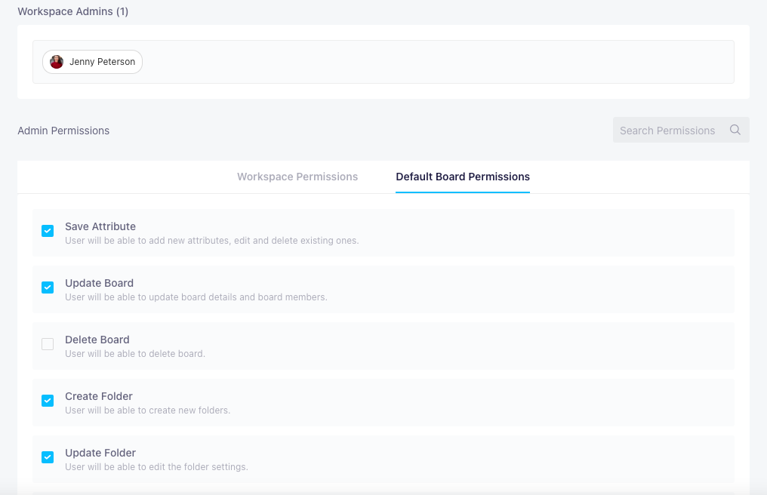Uncheck the Save Attribute permission
The height and width of the screenshot is (495, 767).
[x=48, y=231]
